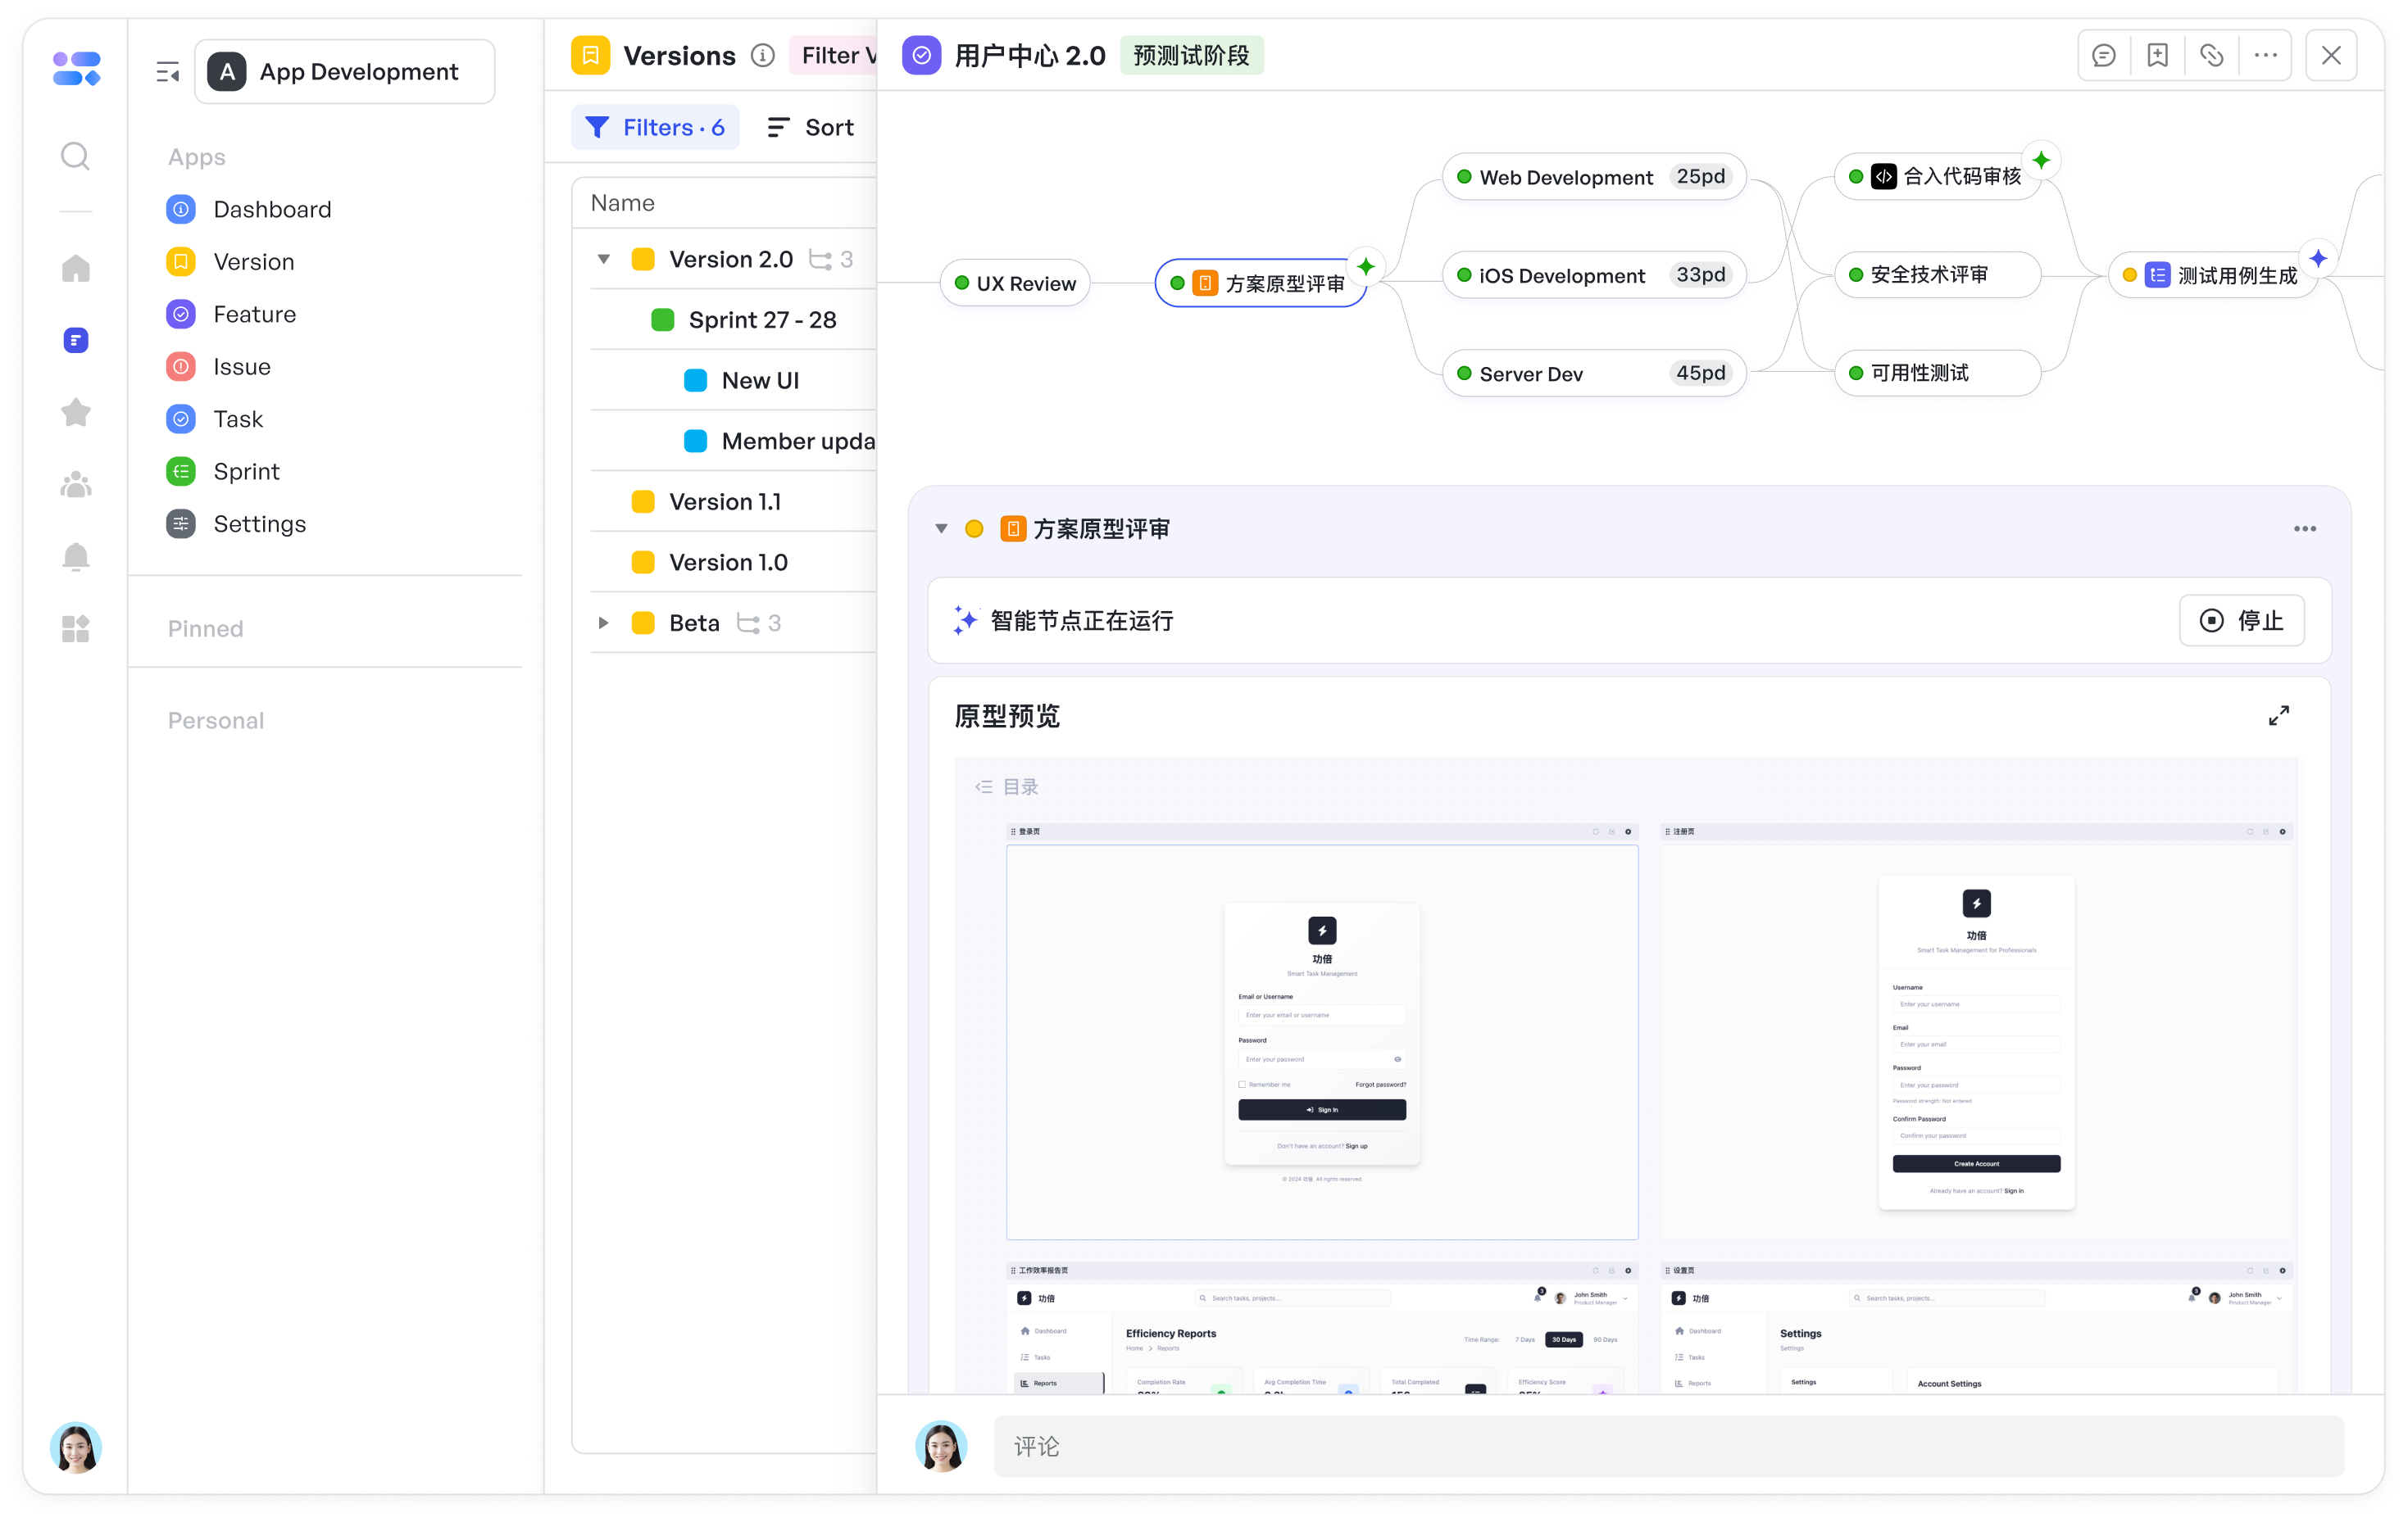Open the Sort options
Viewport: 2408px width, 1522px height.
pos(810,128)
